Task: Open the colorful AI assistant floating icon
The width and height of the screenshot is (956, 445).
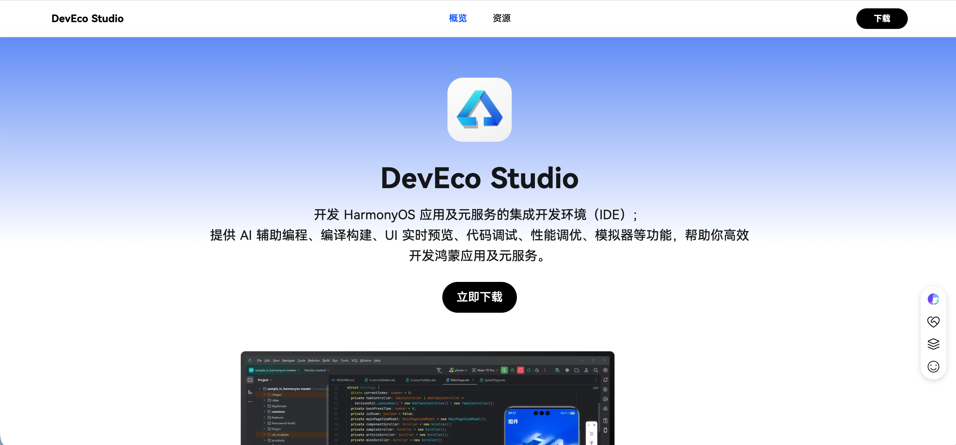Action: [933, 299]
